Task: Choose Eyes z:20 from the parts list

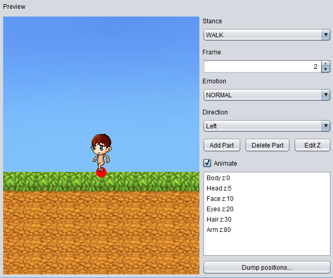Action: pos(220,209)
